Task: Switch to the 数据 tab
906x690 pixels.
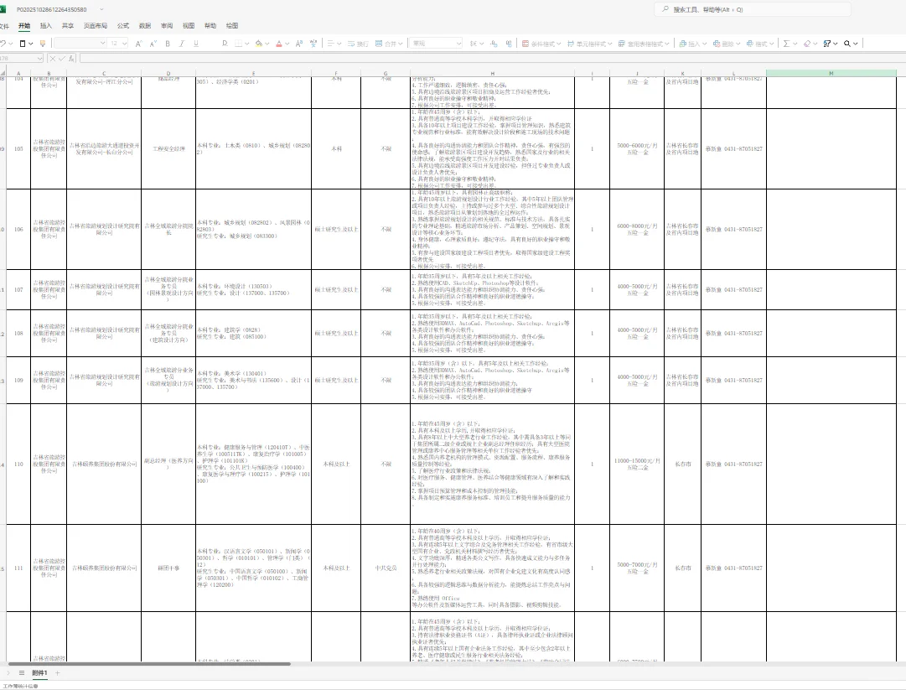Action: pyautogui.click(x=145, y=26)
